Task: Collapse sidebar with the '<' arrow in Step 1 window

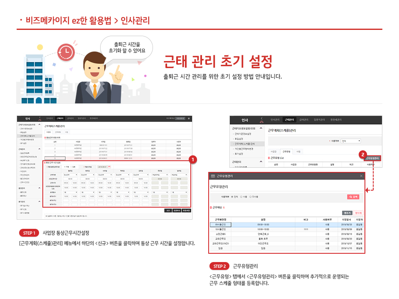Action: click(x=40, y=117)
